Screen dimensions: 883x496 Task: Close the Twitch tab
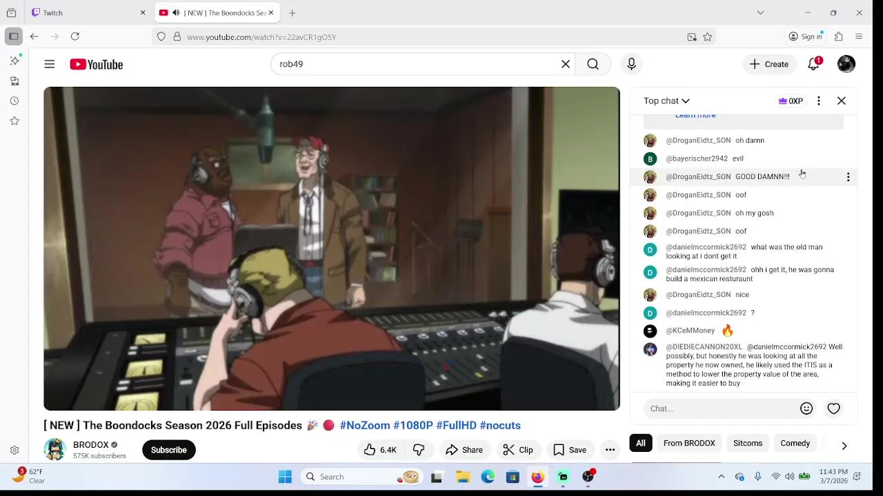click(143, 12)
